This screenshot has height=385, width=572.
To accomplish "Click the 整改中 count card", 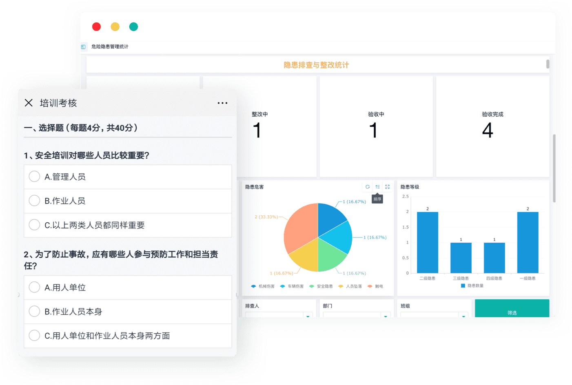I will [x=259, y=126].
